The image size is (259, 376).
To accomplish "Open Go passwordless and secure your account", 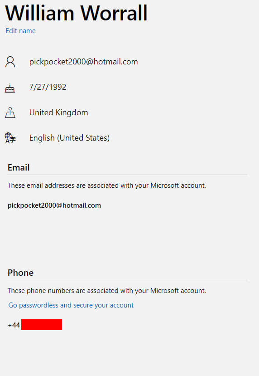I will 71,305.
